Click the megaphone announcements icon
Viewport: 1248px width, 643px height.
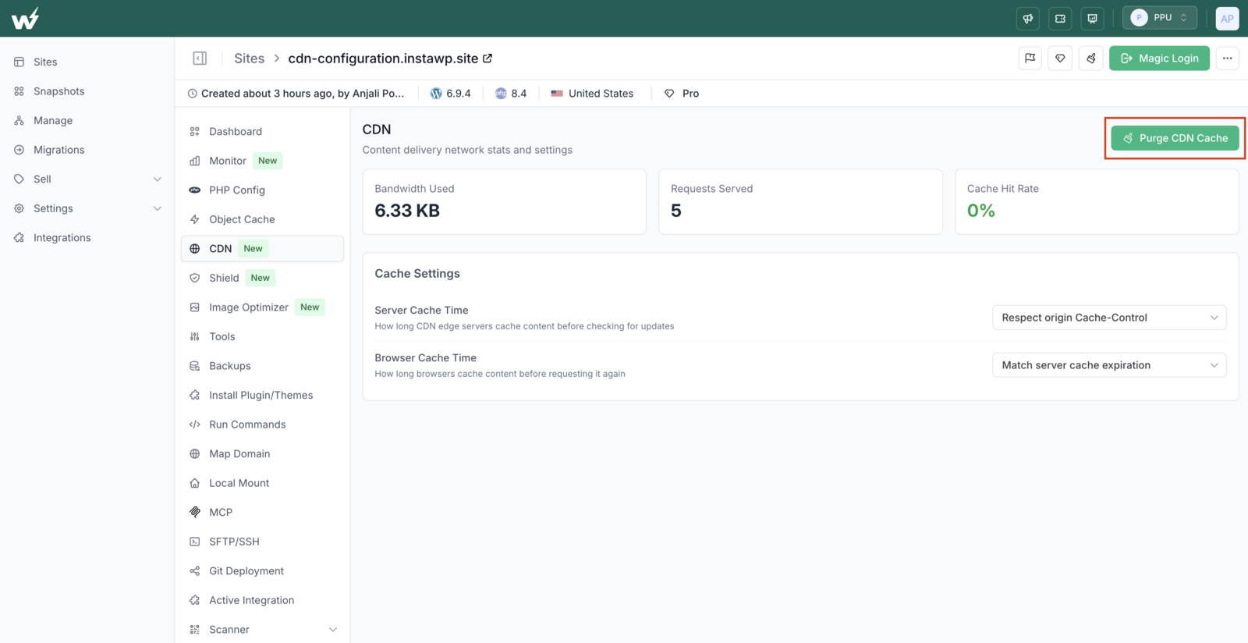1028,18
